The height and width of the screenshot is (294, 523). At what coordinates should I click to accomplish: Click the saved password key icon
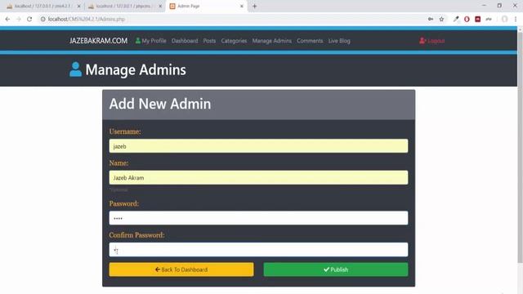tap(431, 20)
